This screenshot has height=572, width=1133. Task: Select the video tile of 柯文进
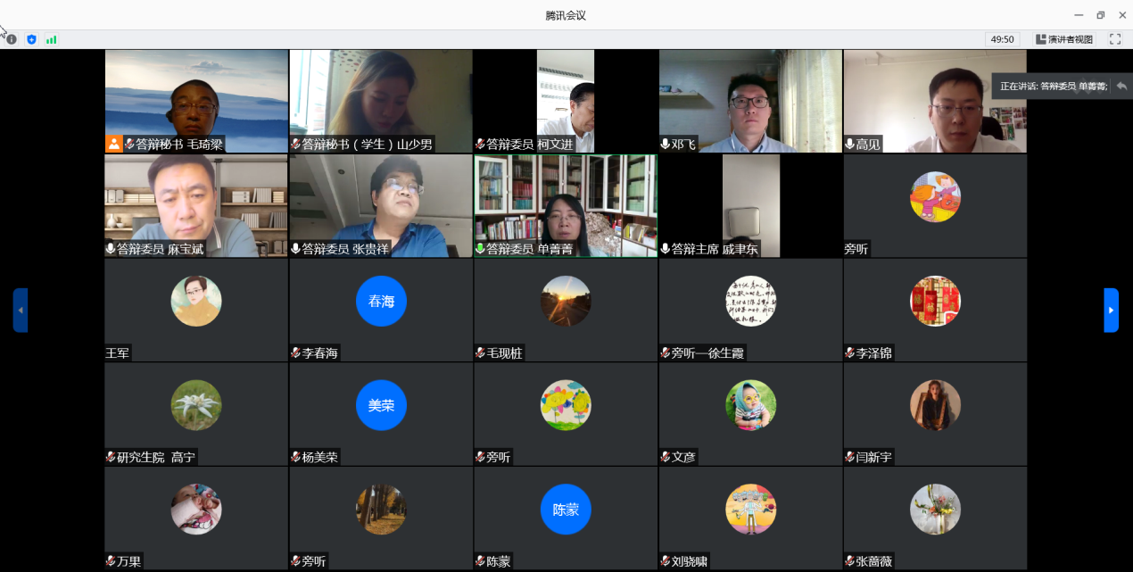[566, 100]
